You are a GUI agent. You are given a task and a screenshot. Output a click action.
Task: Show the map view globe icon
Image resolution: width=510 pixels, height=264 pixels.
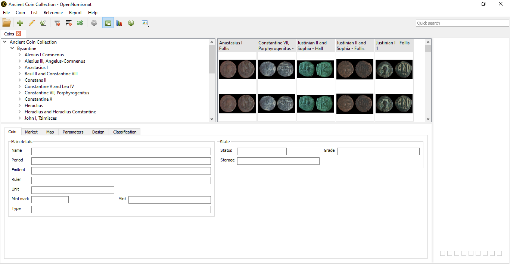tap(131, 23)
